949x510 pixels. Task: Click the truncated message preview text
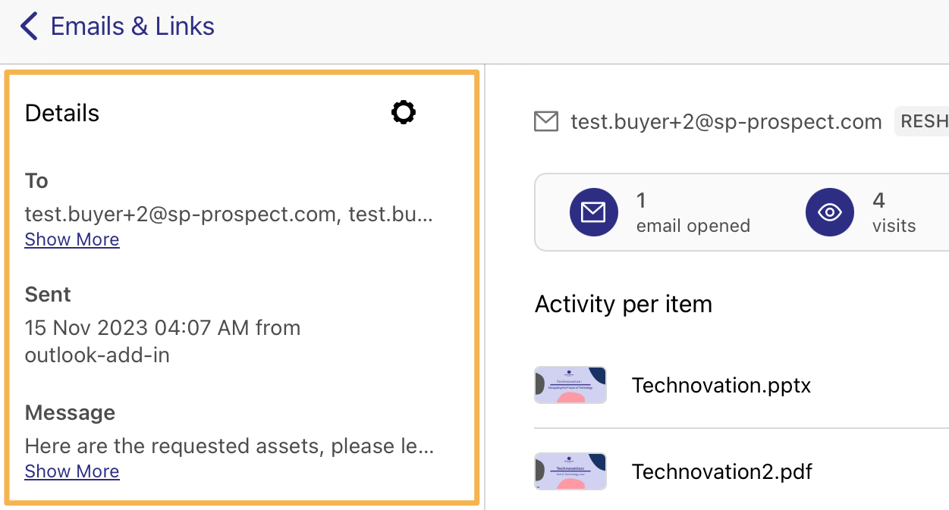(x=229, y=446)
